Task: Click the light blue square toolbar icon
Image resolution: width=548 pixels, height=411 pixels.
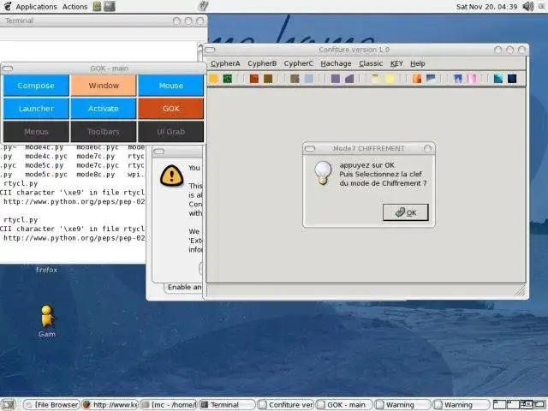Action: [x=308, y=79]
